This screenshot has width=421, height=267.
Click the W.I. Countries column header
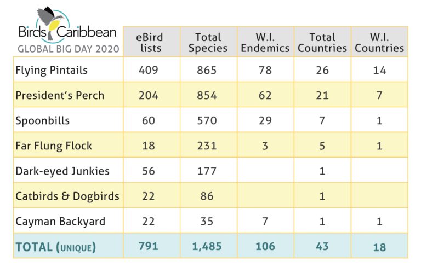coord(379,42)
